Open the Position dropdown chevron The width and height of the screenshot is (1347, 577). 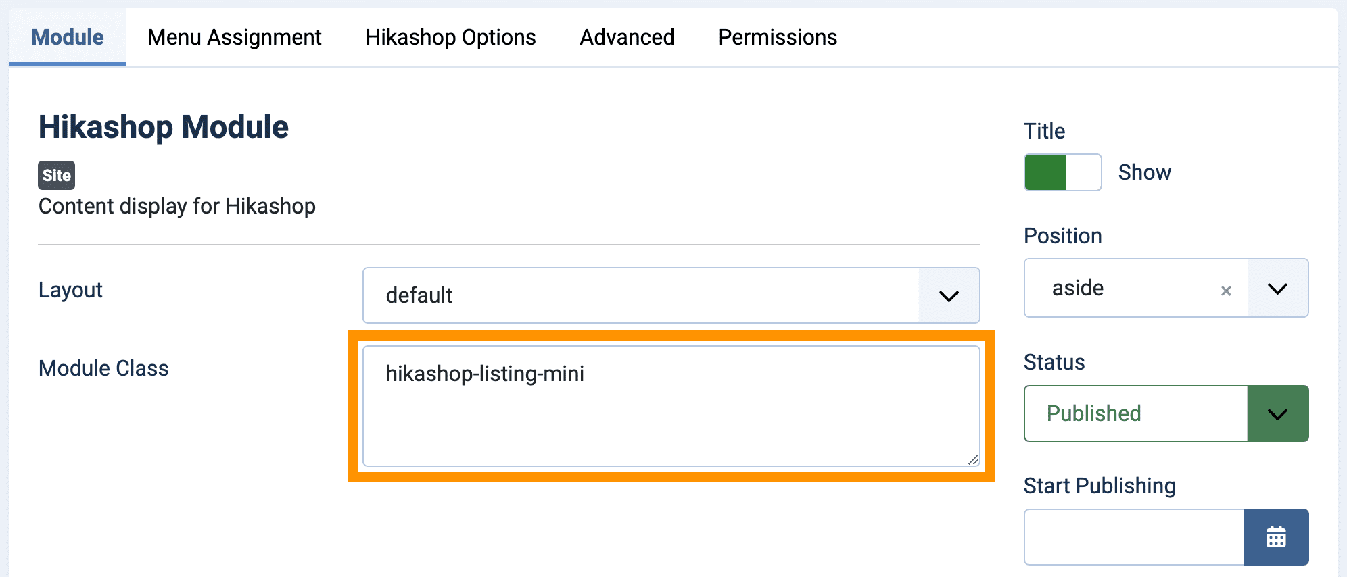tap(1277, 288)
